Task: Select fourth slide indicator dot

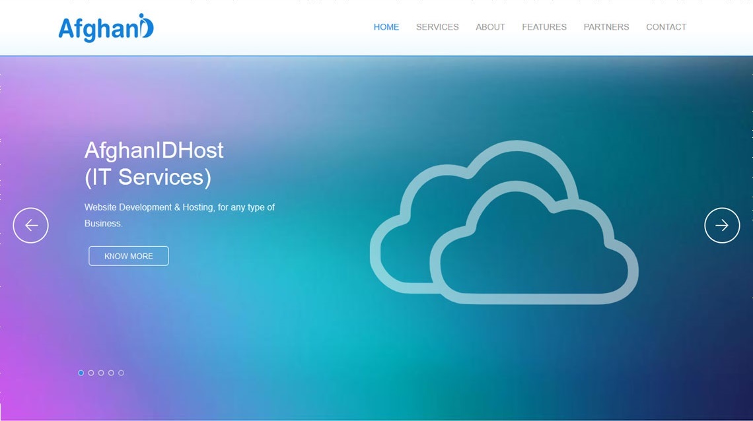Action: (x=111, y=373)
